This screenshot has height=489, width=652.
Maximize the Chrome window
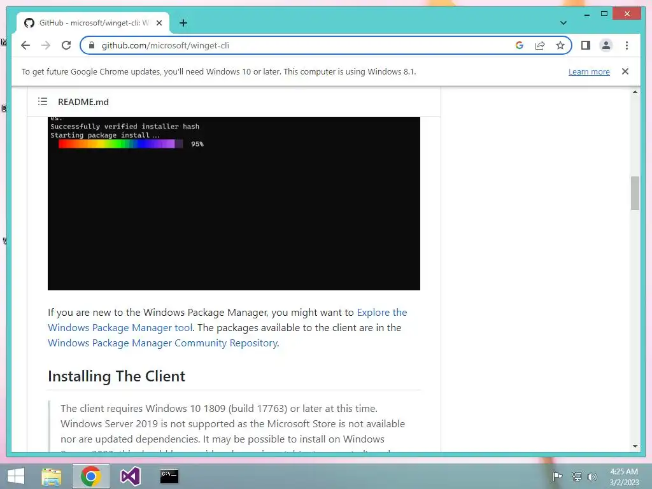click(604, 14)
